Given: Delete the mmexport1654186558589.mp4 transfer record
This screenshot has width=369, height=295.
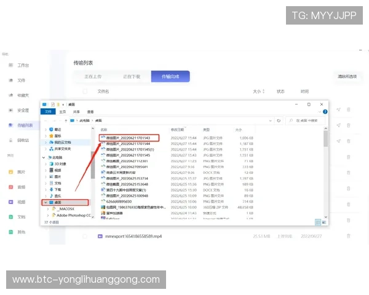Looking at the screenshot, I should [x=349, y=236].
